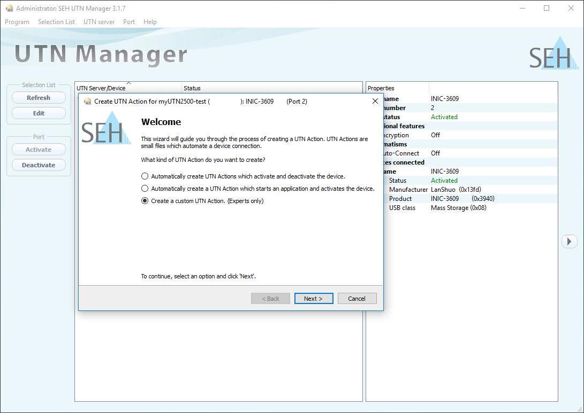
Task: Cancel the Create UTN Action wizard
Action: (x=357, y=299)
